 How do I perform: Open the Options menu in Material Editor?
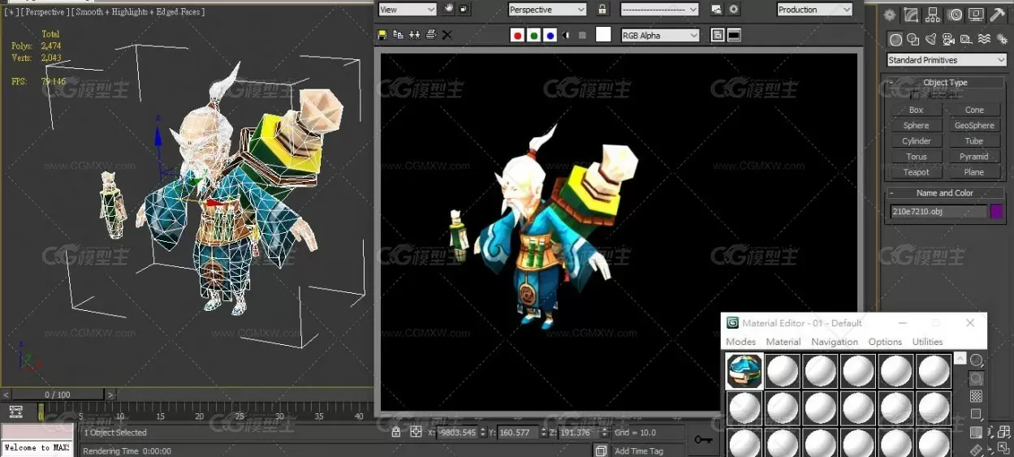tap(885, 342)
